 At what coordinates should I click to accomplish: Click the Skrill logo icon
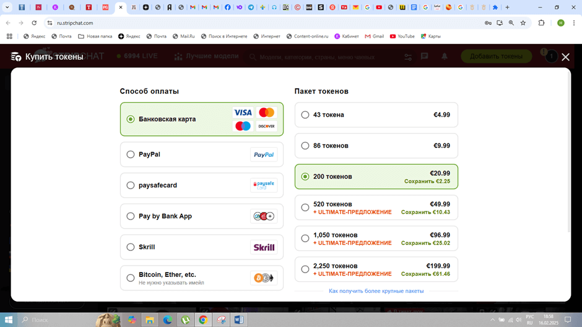(x=264, y=247)
